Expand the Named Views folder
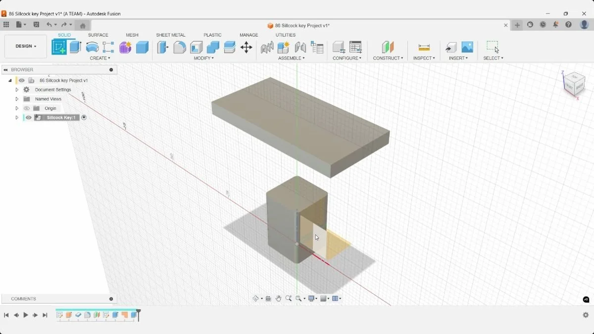 [17, 99]
